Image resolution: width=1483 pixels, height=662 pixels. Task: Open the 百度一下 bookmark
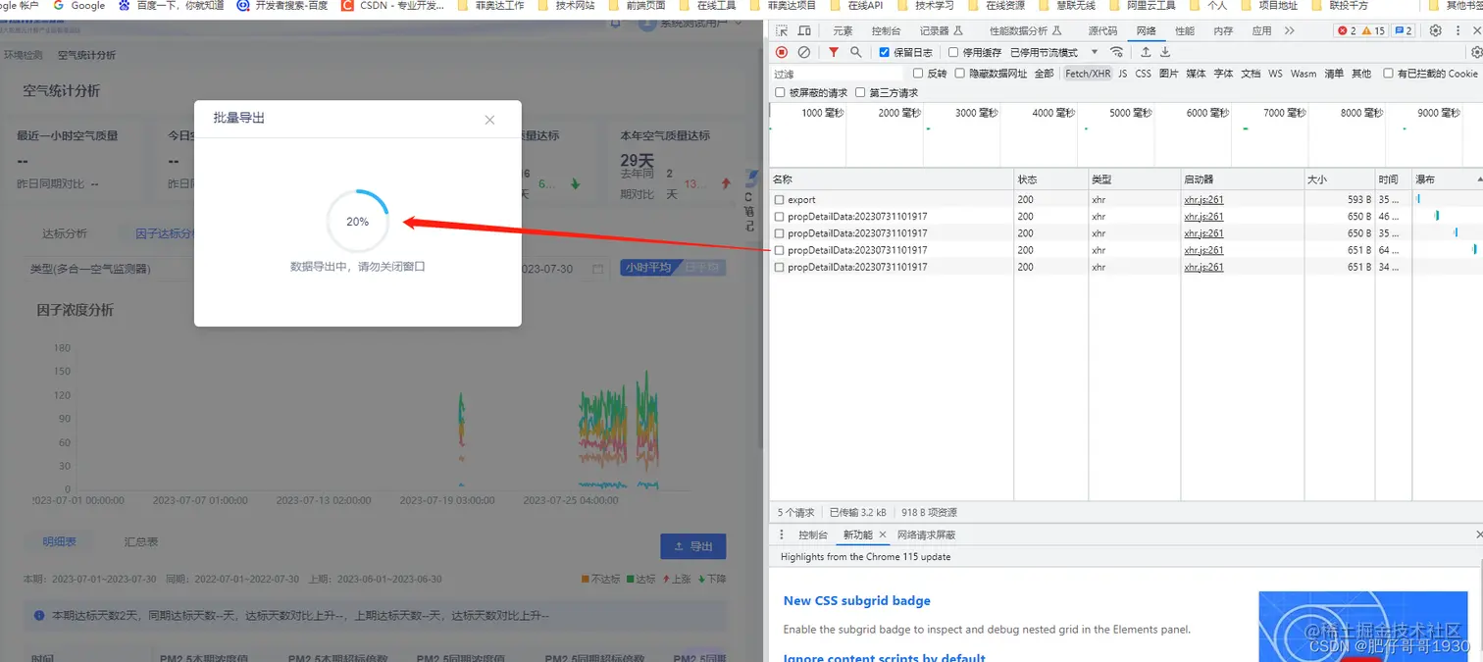[x=171, y=6]
